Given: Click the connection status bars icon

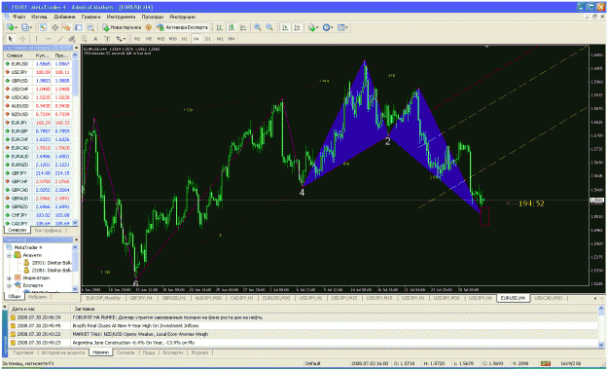Looking at the screenshot, I should pyautogui.click(x=546, y=363).
